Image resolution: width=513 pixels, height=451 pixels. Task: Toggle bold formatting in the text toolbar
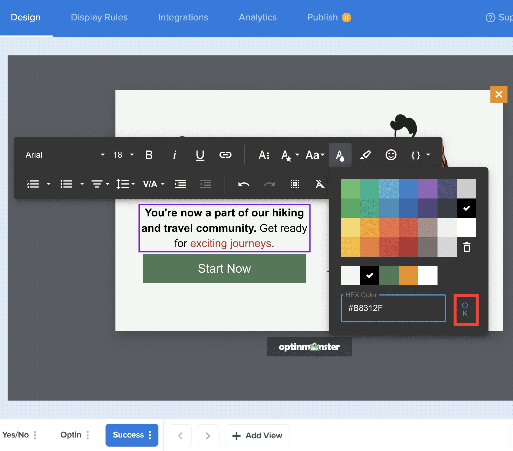(x=149, y=155)
